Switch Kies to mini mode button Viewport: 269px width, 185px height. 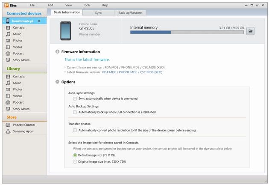point(257,5)
